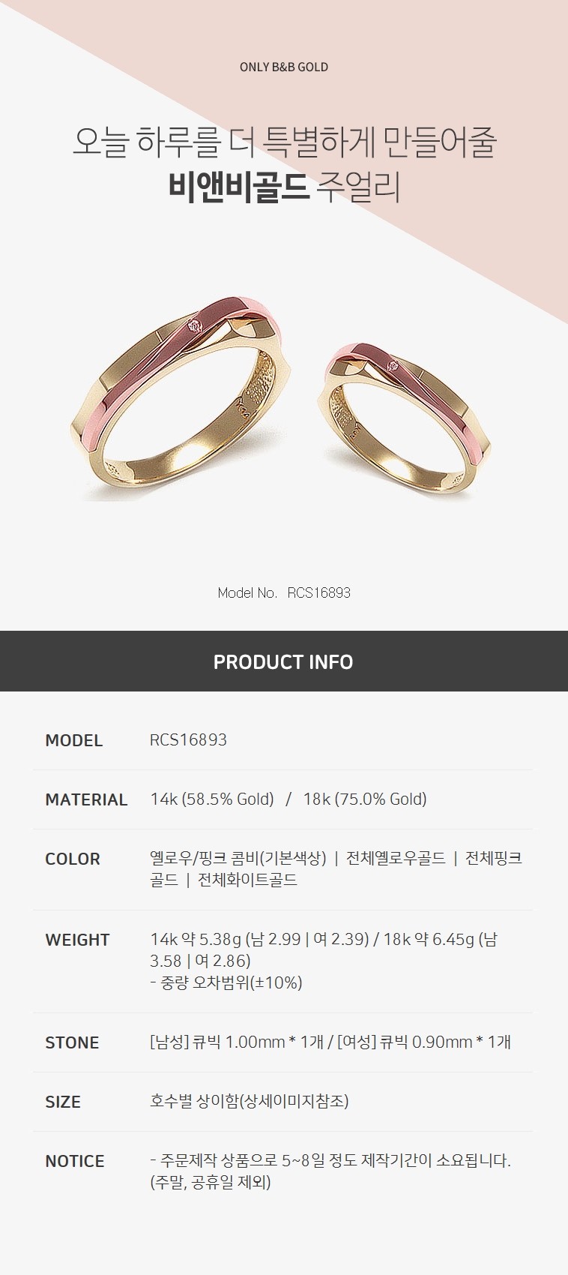
Task: Select the 18k (75.0% Gold) material text
Action: point(365,799)
